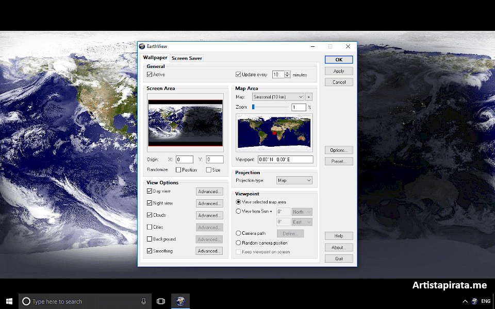495x309 pixels.
Task: Expand the North direction dropdown
Action: tap(302, 211)
